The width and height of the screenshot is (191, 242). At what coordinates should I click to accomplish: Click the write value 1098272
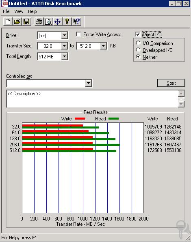pos(153,133)
